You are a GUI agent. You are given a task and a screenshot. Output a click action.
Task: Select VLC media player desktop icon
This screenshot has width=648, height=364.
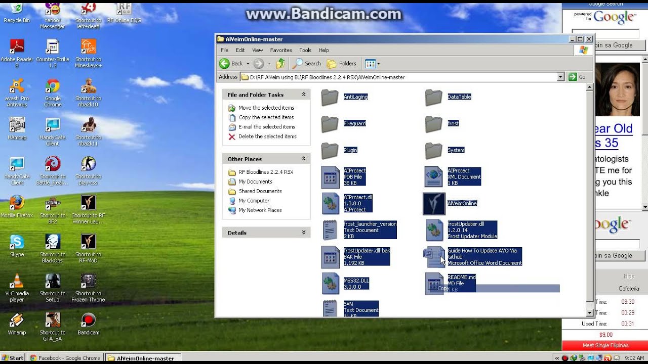17,288
